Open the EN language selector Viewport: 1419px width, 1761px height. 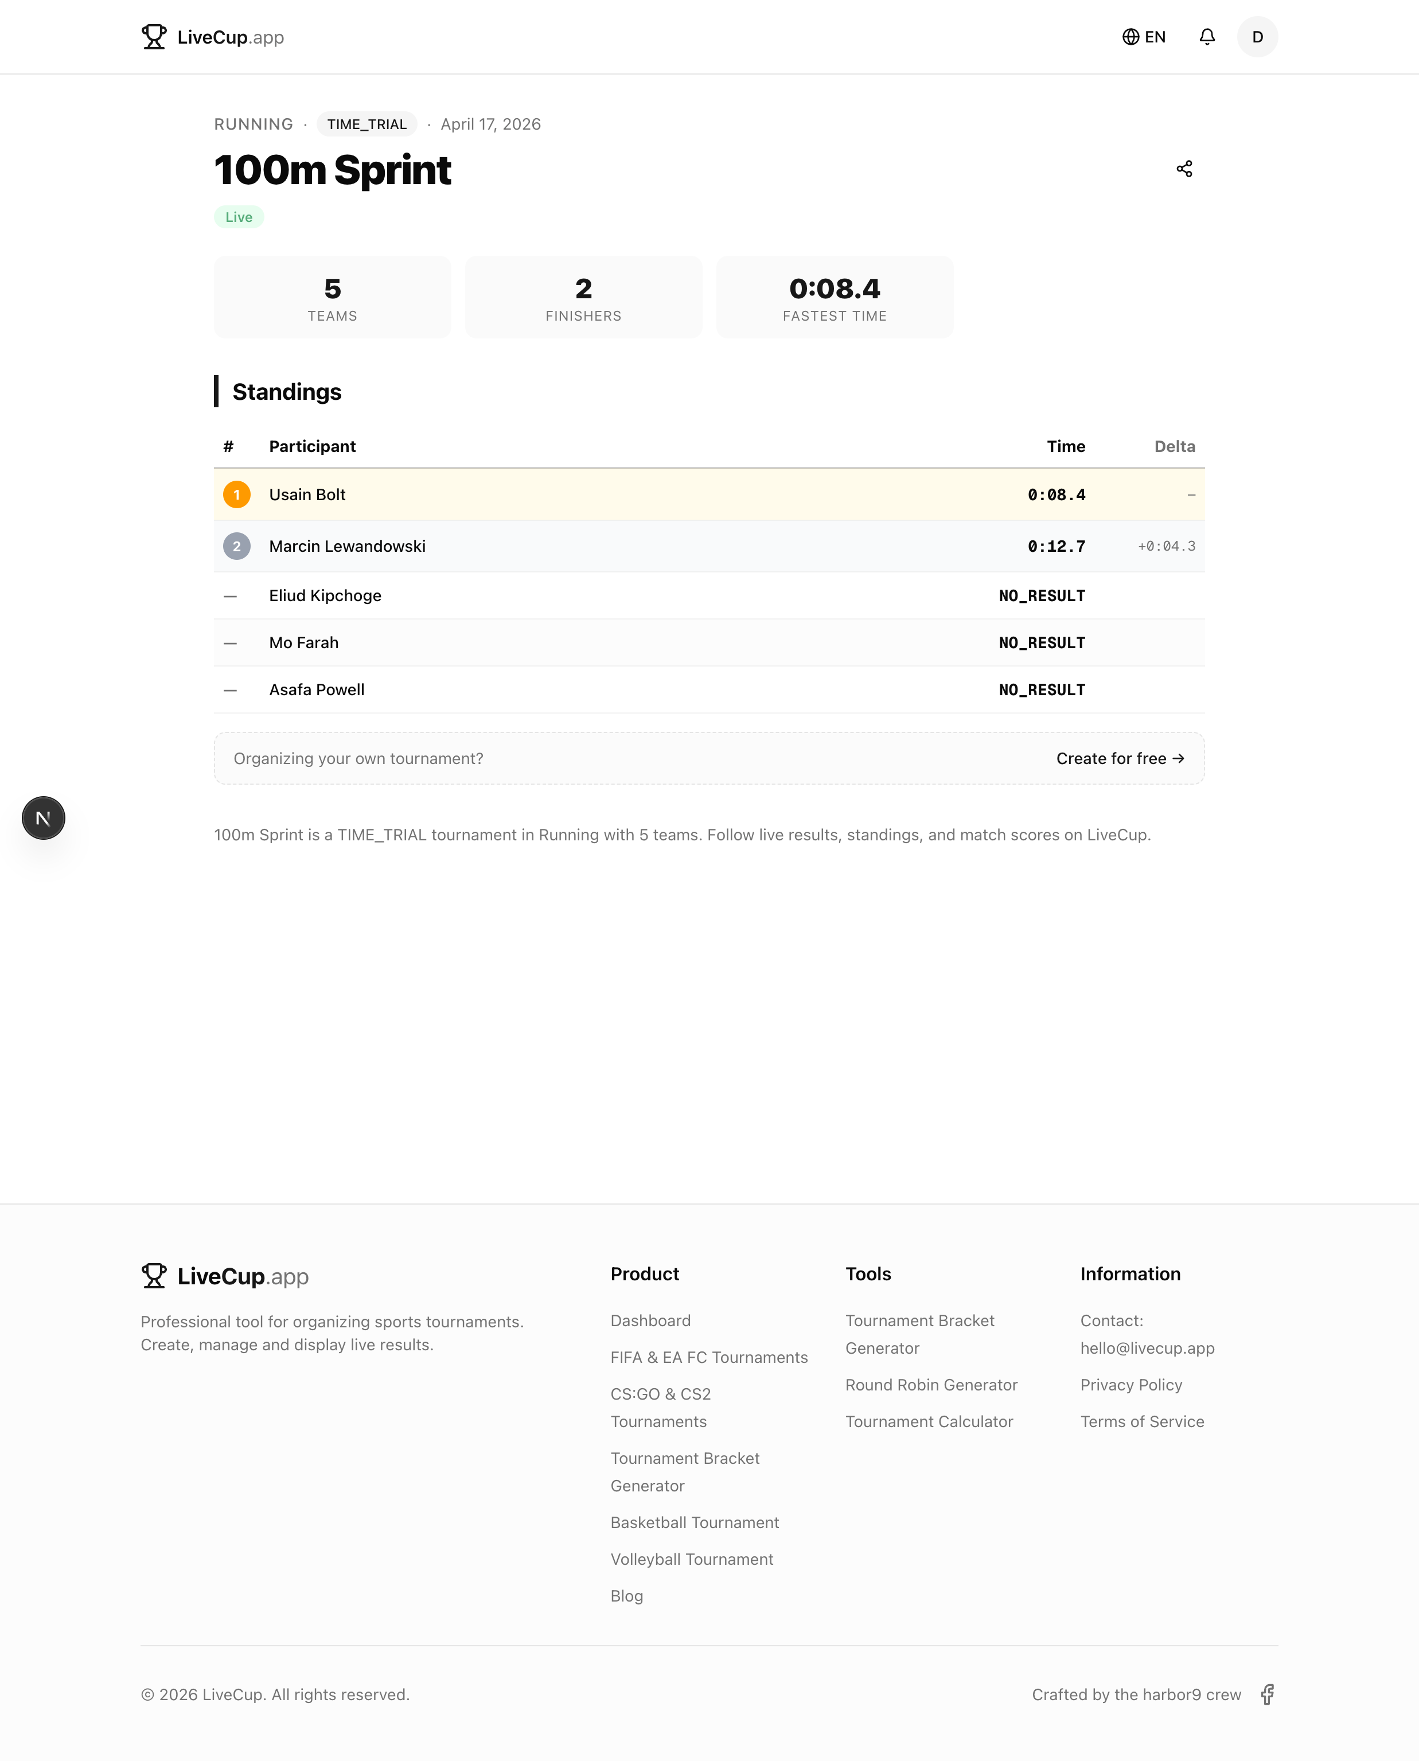point(1144,37)
